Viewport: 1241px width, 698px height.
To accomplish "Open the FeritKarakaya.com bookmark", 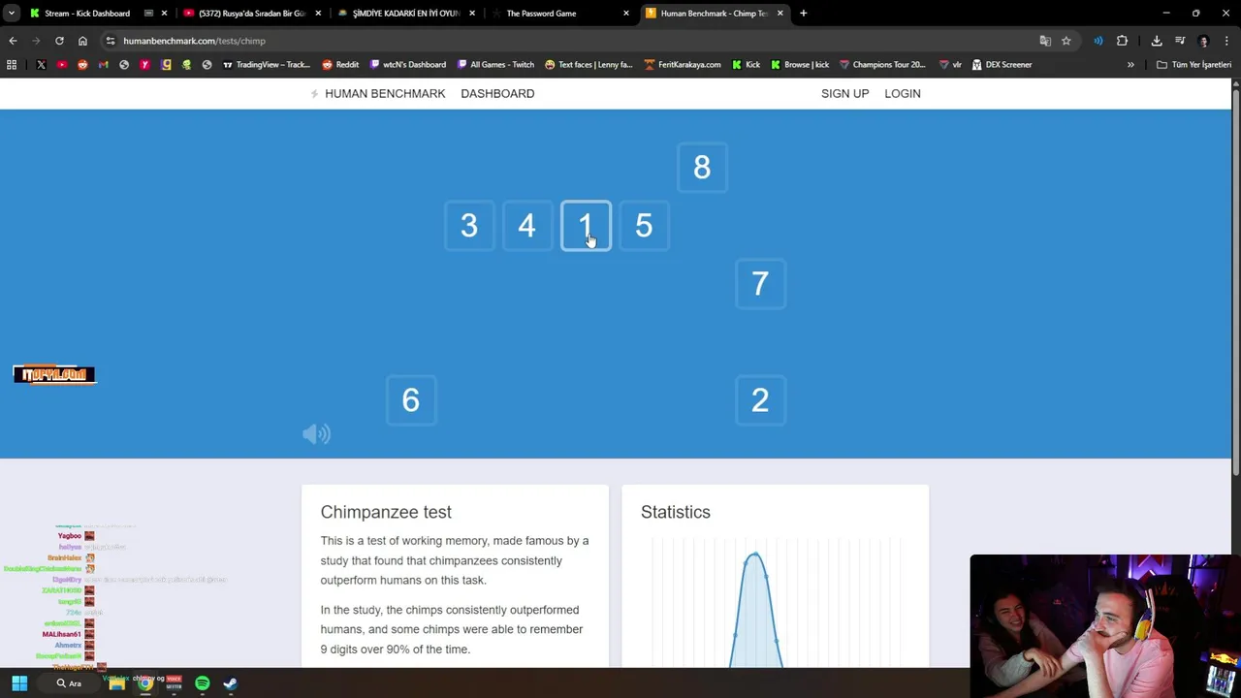I will tap(683, 65).
